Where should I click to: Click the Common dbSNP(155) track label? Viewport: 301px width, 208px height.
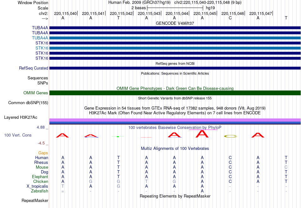coord(28,103)
